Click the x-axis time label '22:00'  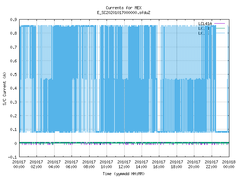(211, 167)
